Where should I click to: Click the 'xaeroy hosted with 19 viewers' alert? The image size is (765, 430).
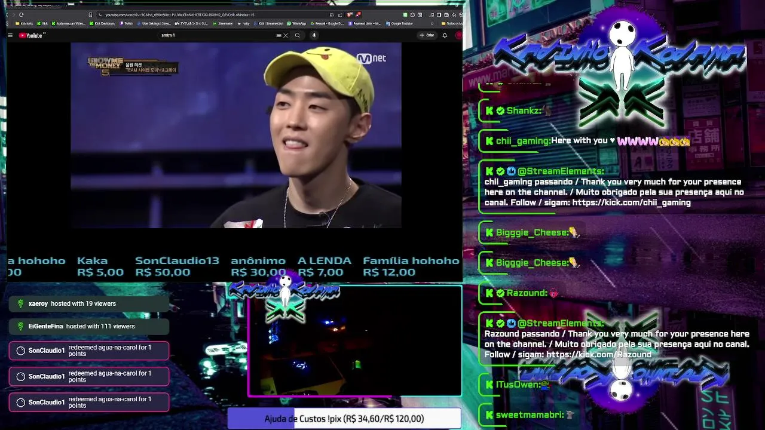click(89, 303)
